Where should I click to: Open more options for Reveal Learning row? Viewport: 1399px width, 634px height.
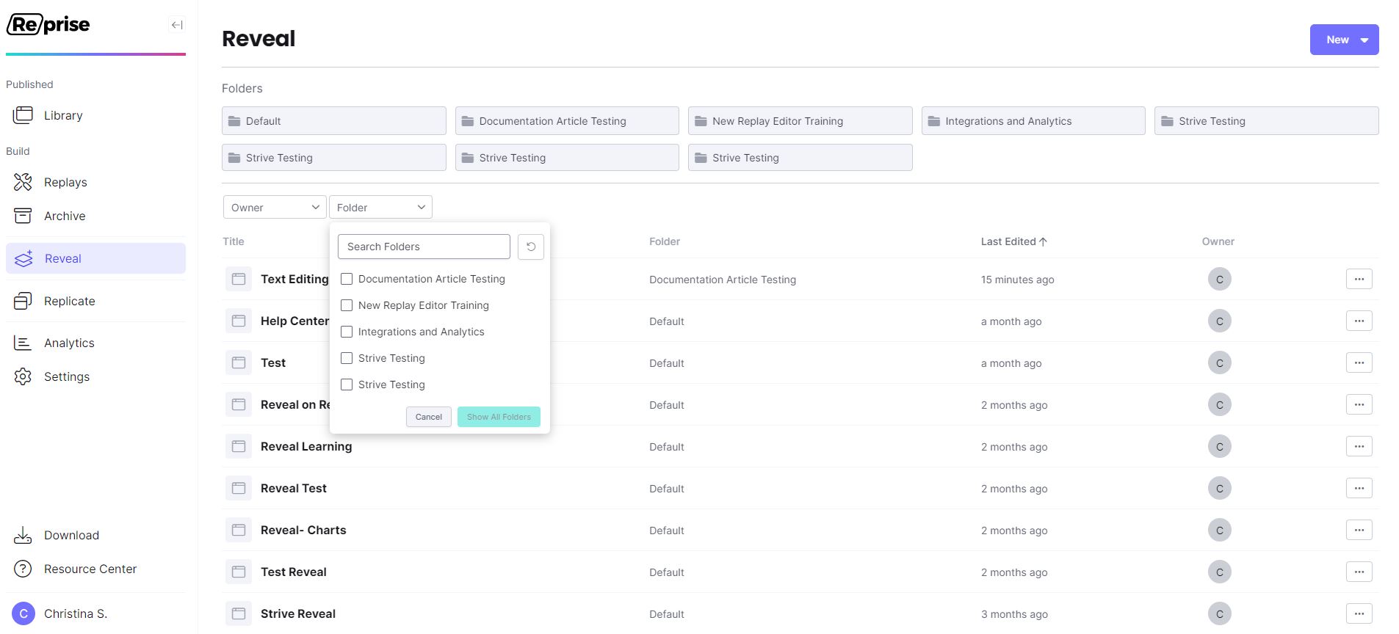[1359, 446]
